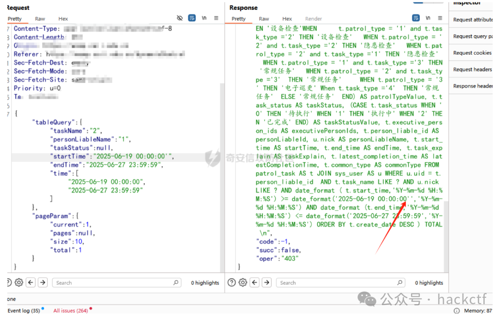The image size is (501, 319).
Task: Open Response panel hamburger menu
Action: click(x=440, y=18)
